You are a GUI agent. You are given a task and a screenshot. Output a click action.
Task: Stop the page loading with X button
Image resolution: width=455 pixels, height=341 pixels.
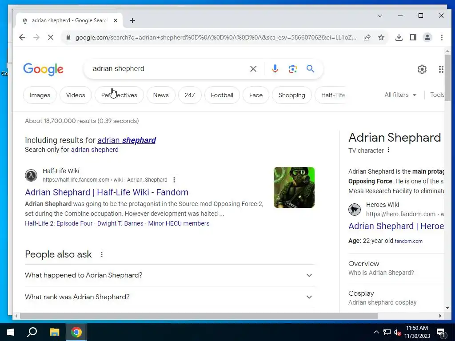click(51, 37)
